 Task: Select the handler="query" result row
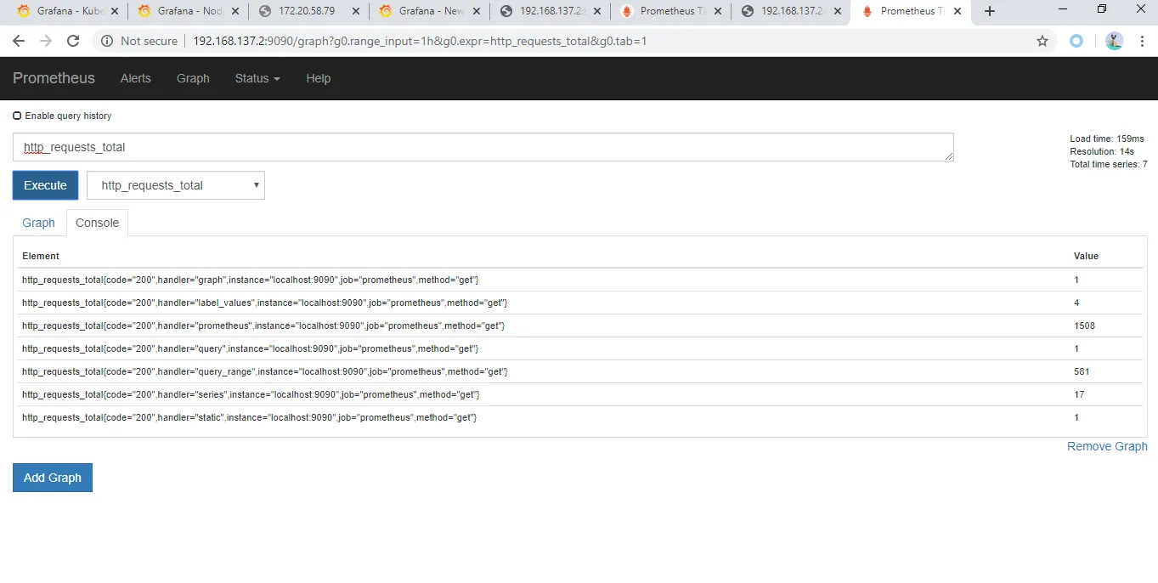coord(580,348)
